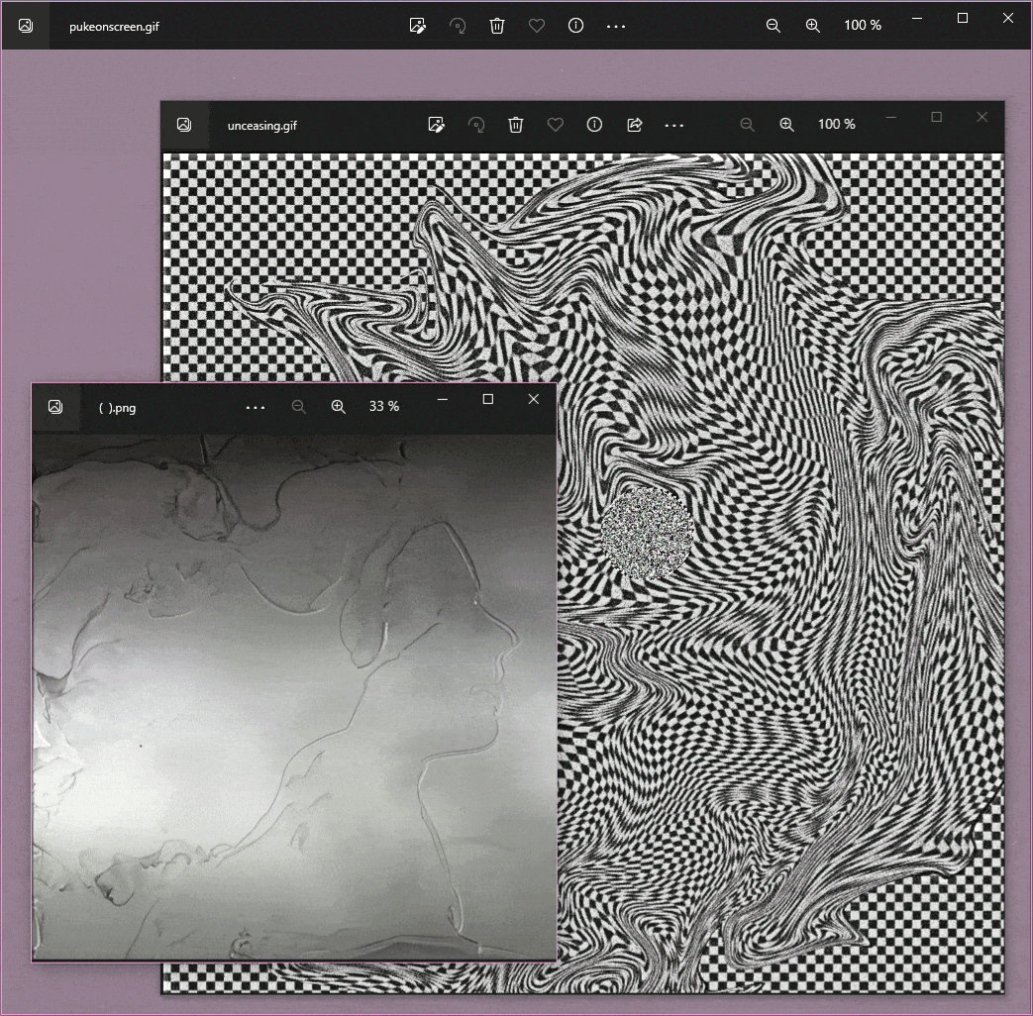The image size is (1033, 1016).
Task: Open more options menu in pukeonscreen.gif window
Action: click(615, 27)
